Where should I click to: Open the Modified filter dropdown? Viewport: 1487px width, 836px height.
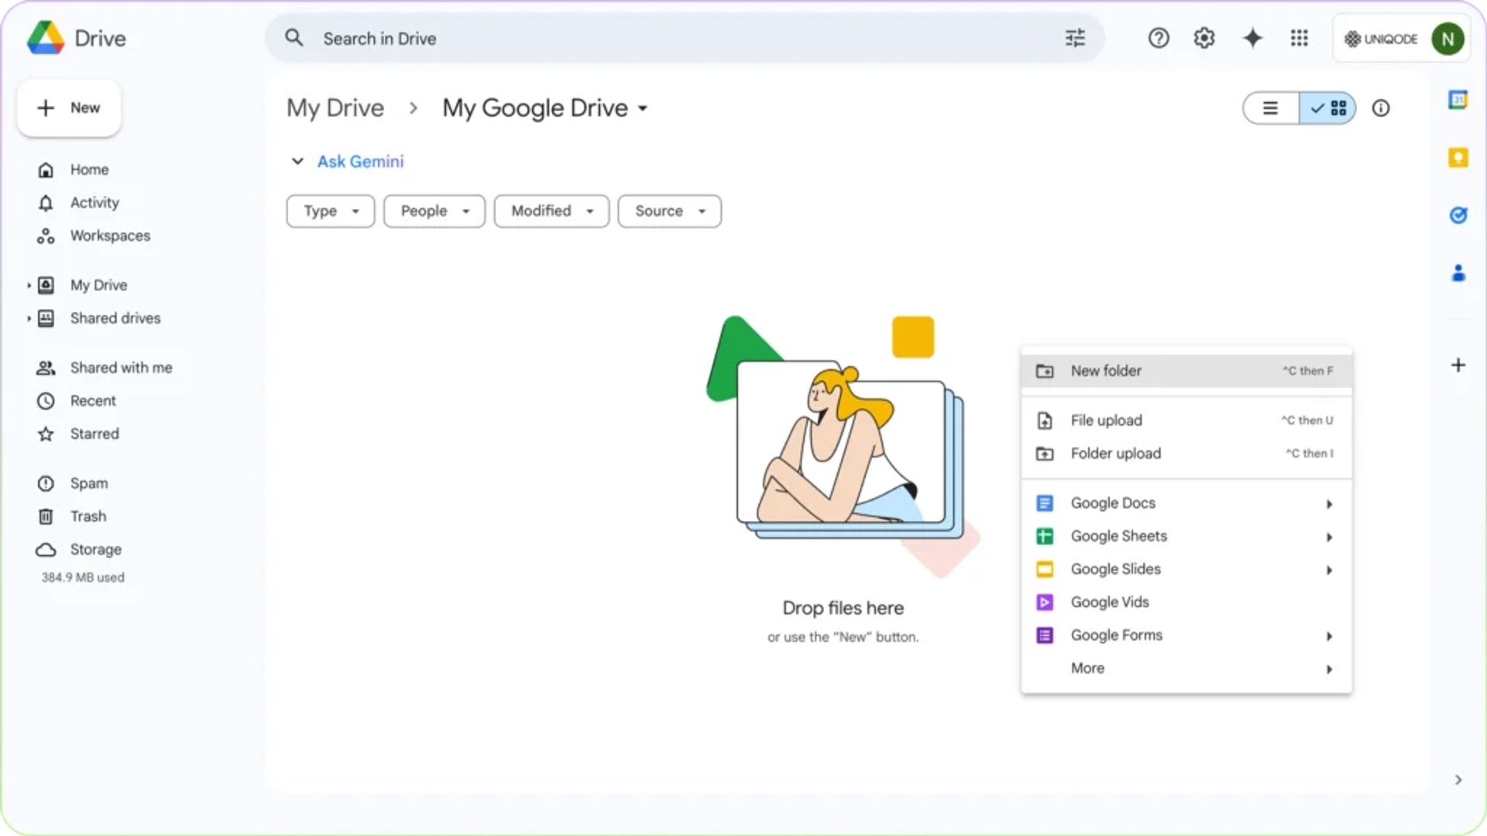(551, 211)
